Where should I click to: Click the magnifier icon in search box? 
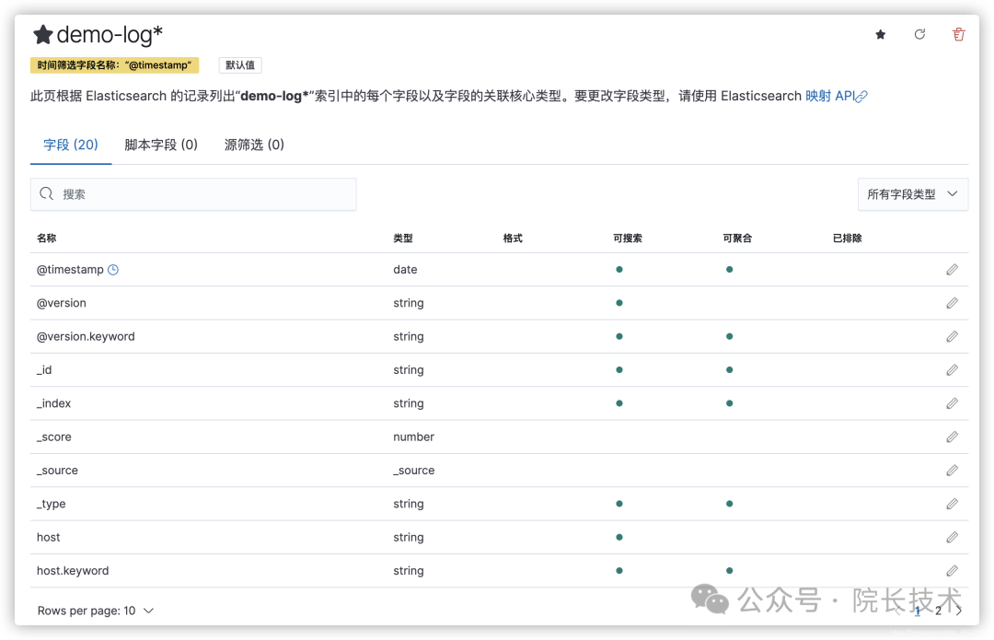point(46,193)
